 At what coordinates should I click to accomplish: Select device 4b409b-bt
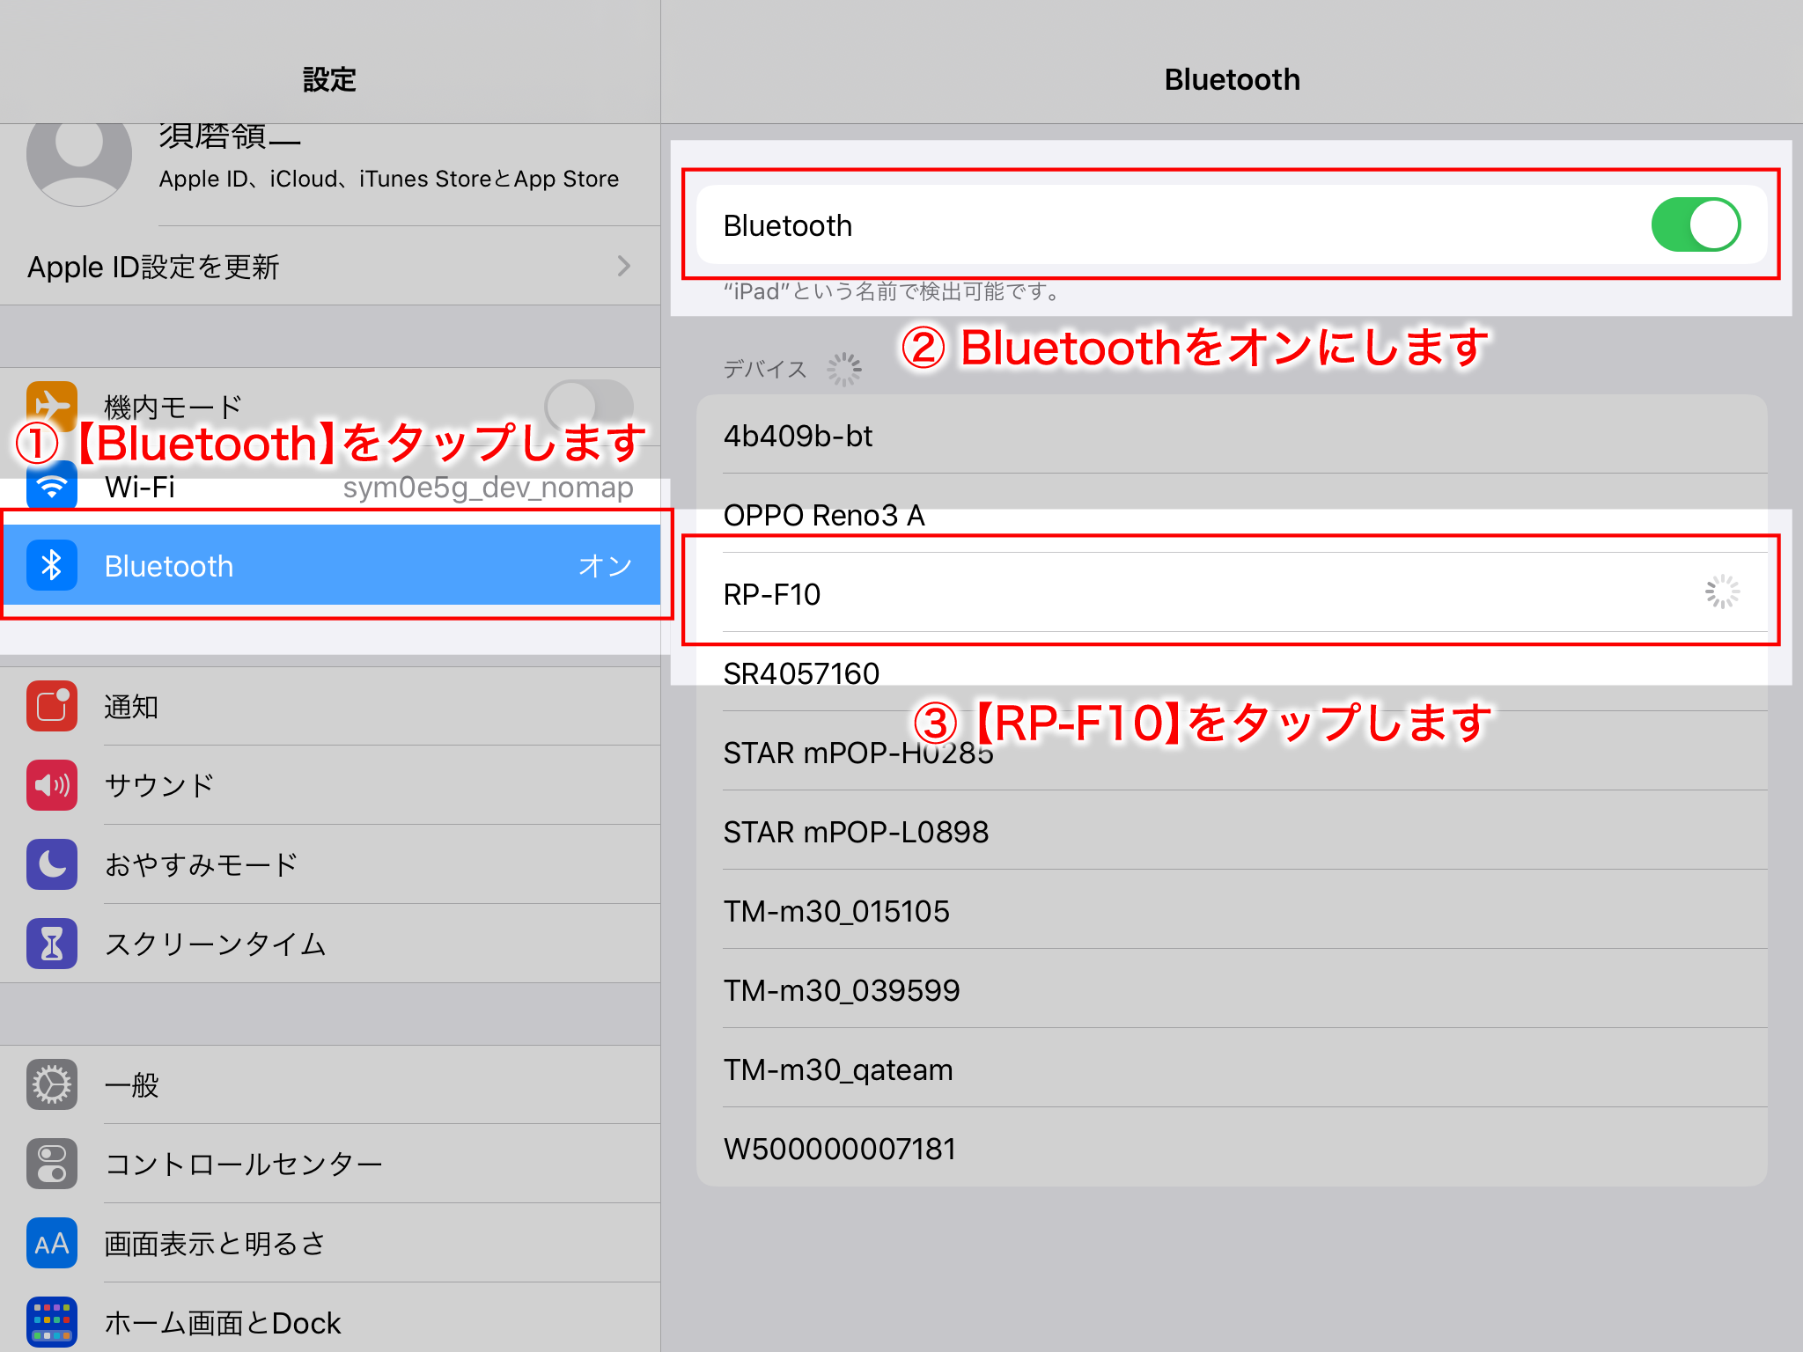tap(1232, 435)
